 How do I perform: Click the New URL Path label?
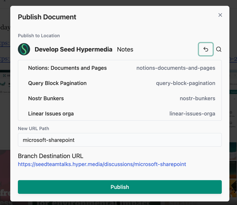click(33, 128)
